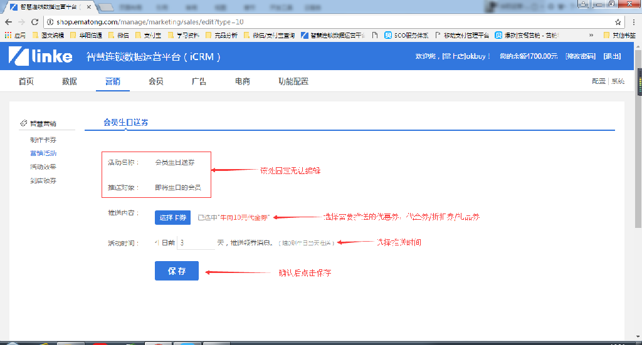642x345 pixels.
Task: Open 制作卡券 in the sidebar
Action: tap(43, 140)
